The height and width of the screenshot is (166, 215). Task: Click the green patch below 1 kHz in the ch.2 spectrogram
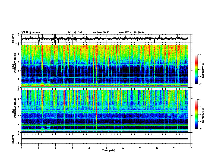point(43,129)
